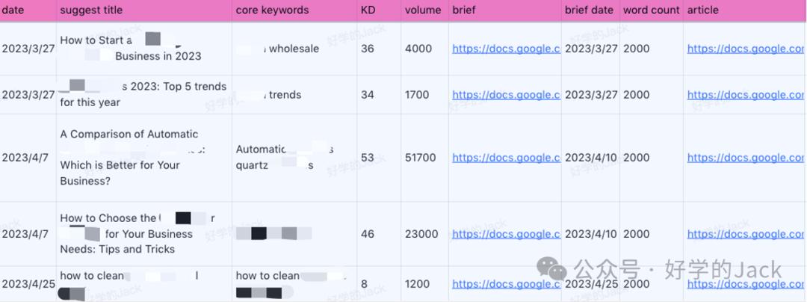Select the cell with volume 51700
The image size is (807, 302).
[x=421, y=158]
